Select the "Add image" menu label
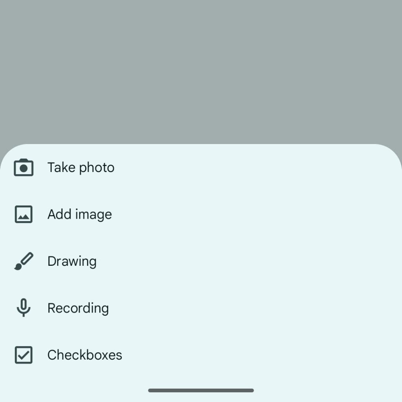The width and height of the screenshot is (402, 402). pos(80,214)
